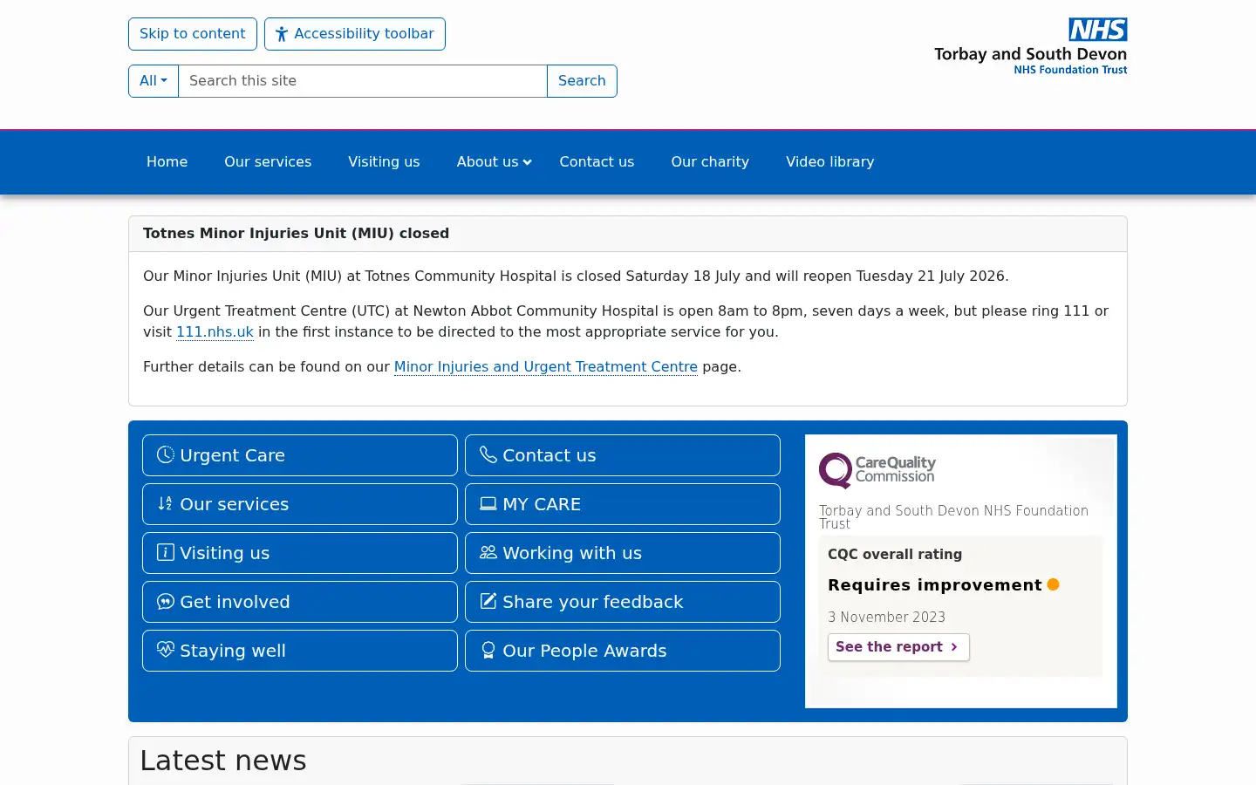Image resolution: width=1256 pixels, height=785 pixels.
Task: Open the MY CARE tile
Action: tap(623, 504)
